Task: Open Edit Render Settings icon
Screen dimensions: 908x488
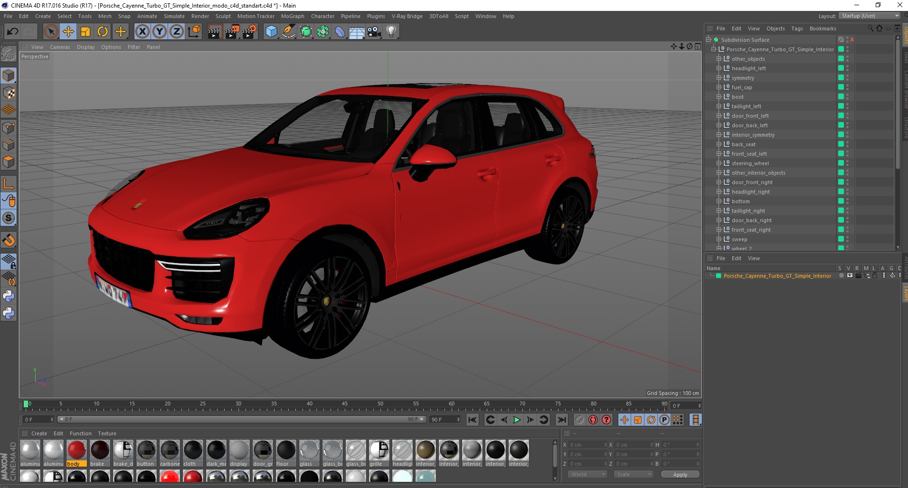Action: [x=250, y=32]
